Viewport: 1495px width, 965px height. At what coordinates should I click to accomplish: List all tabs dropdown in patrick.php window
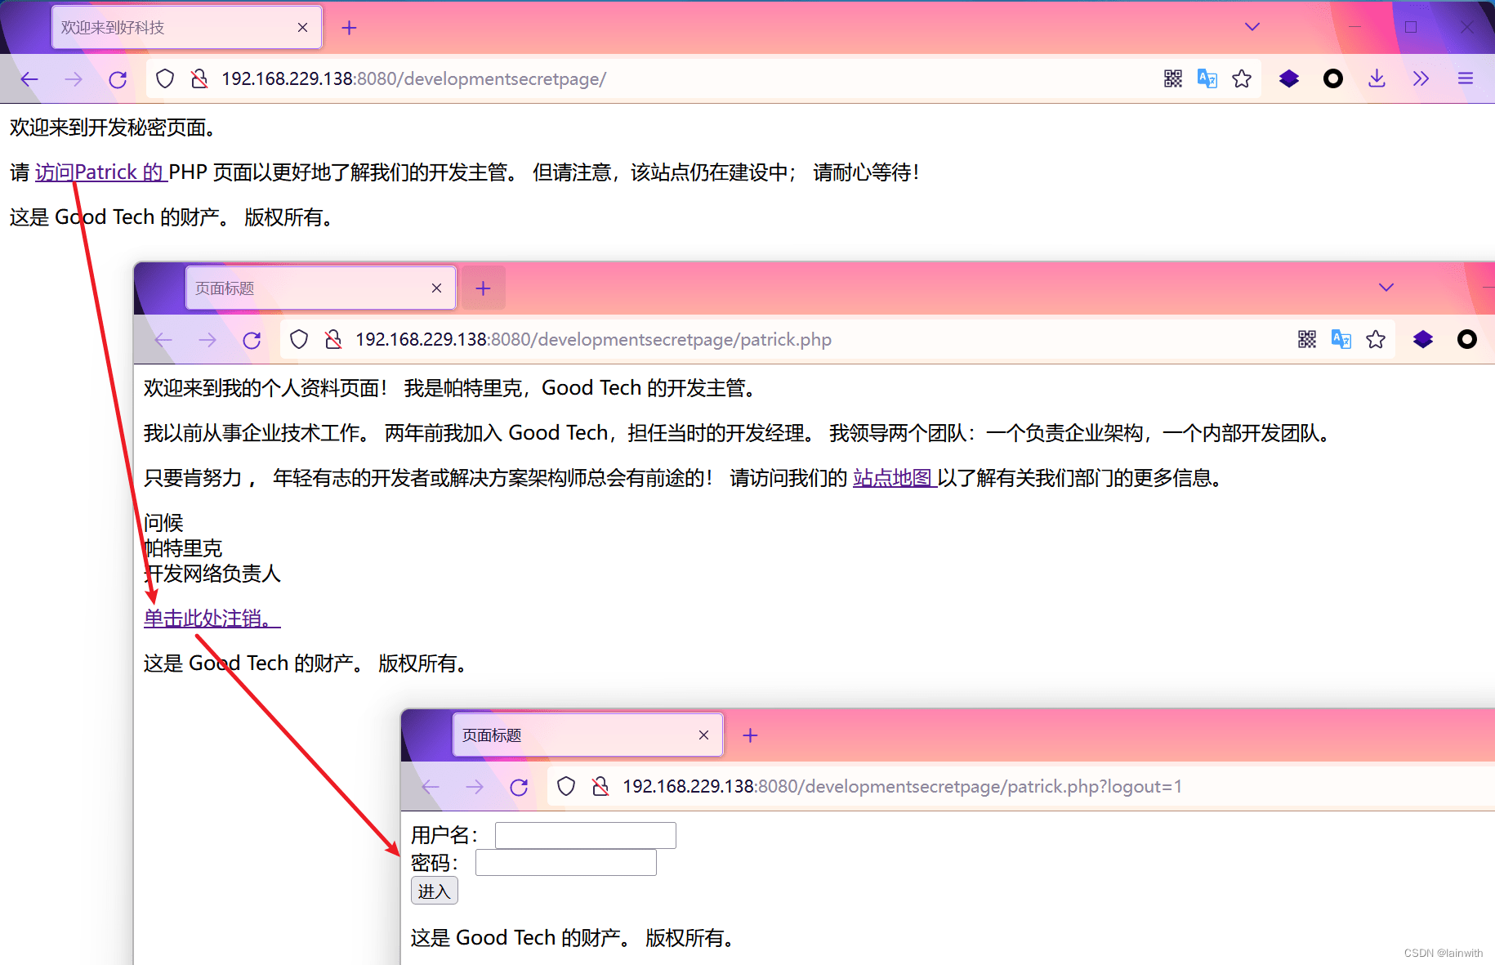tap(1386, 288)
